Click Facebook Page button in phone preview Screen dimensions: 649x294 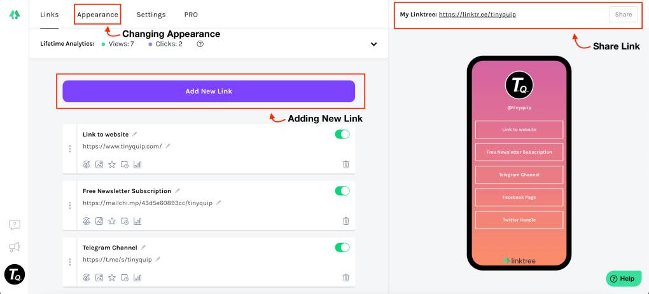pos(519,197)
